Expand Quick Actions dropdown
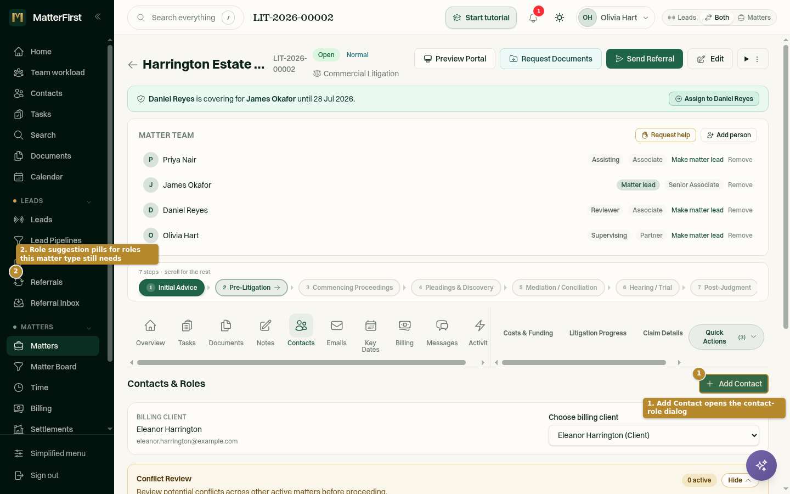The image size is (790, 494). tap(726, 337)
